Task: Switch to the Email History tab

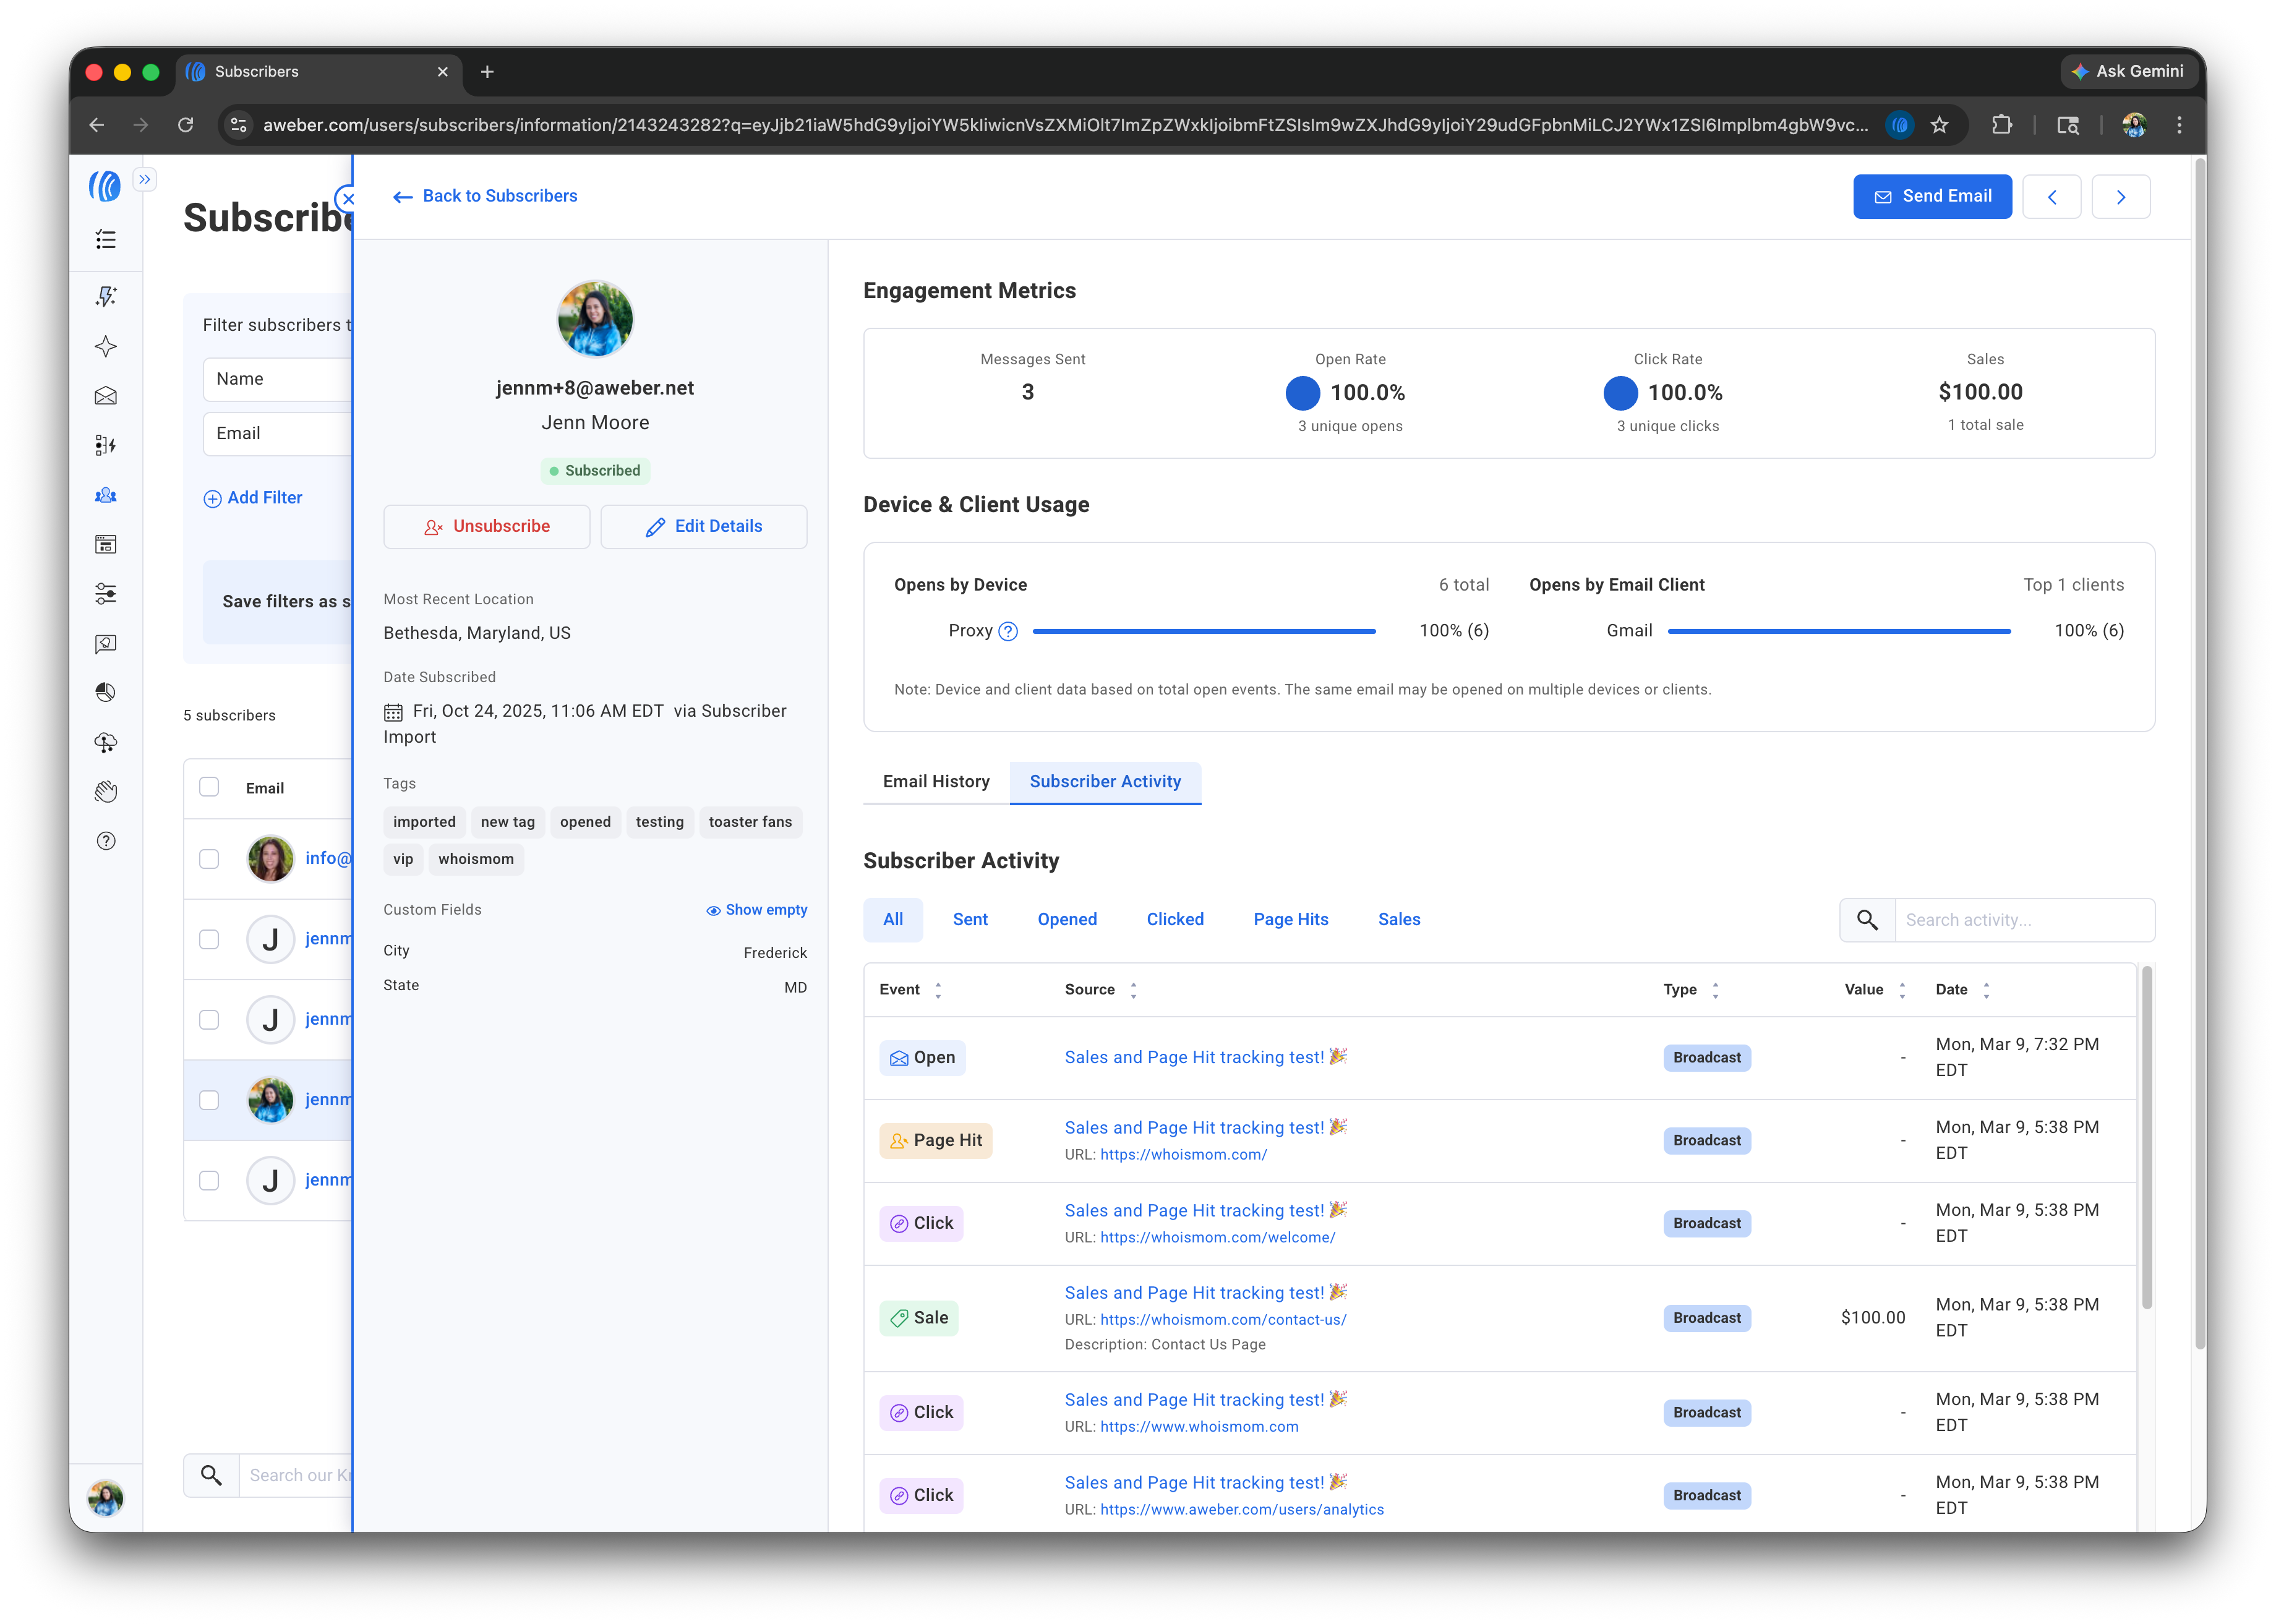Action: pyautogui.click(x=936, y=782)
